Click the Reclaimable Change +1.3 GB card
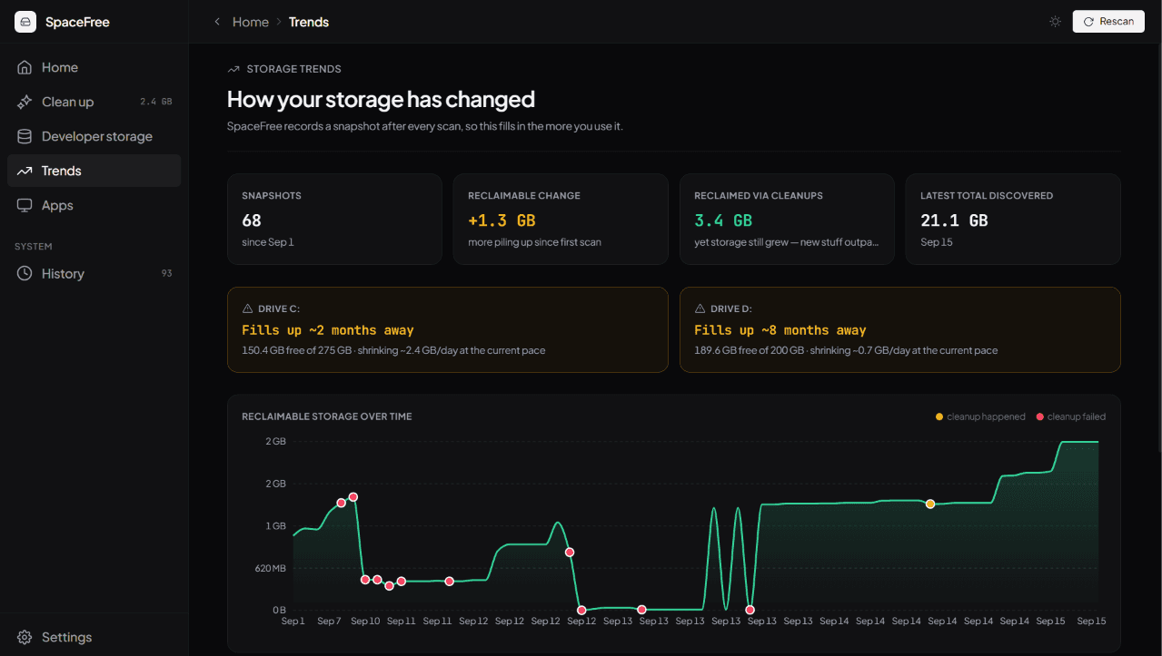Screen dimensions: 1162x656 pos(561,219)
